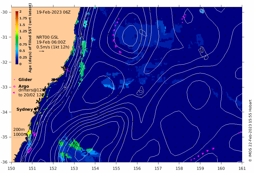This screenshot has width=254, height=173.
Task: Click the latitude axis label -31
Action: pos(4,37)
